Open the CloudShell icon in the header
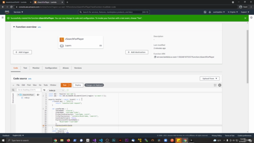The width and height of the screenshot is (254, 143). [205, 12]
